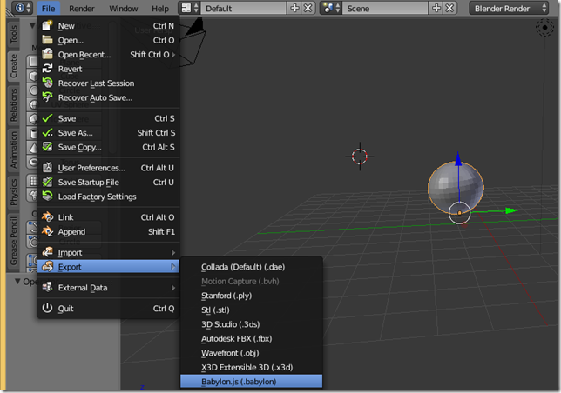Export as Stanford (.ply)
This screenshot has height=393, width=561.
(x=251, y=296)
